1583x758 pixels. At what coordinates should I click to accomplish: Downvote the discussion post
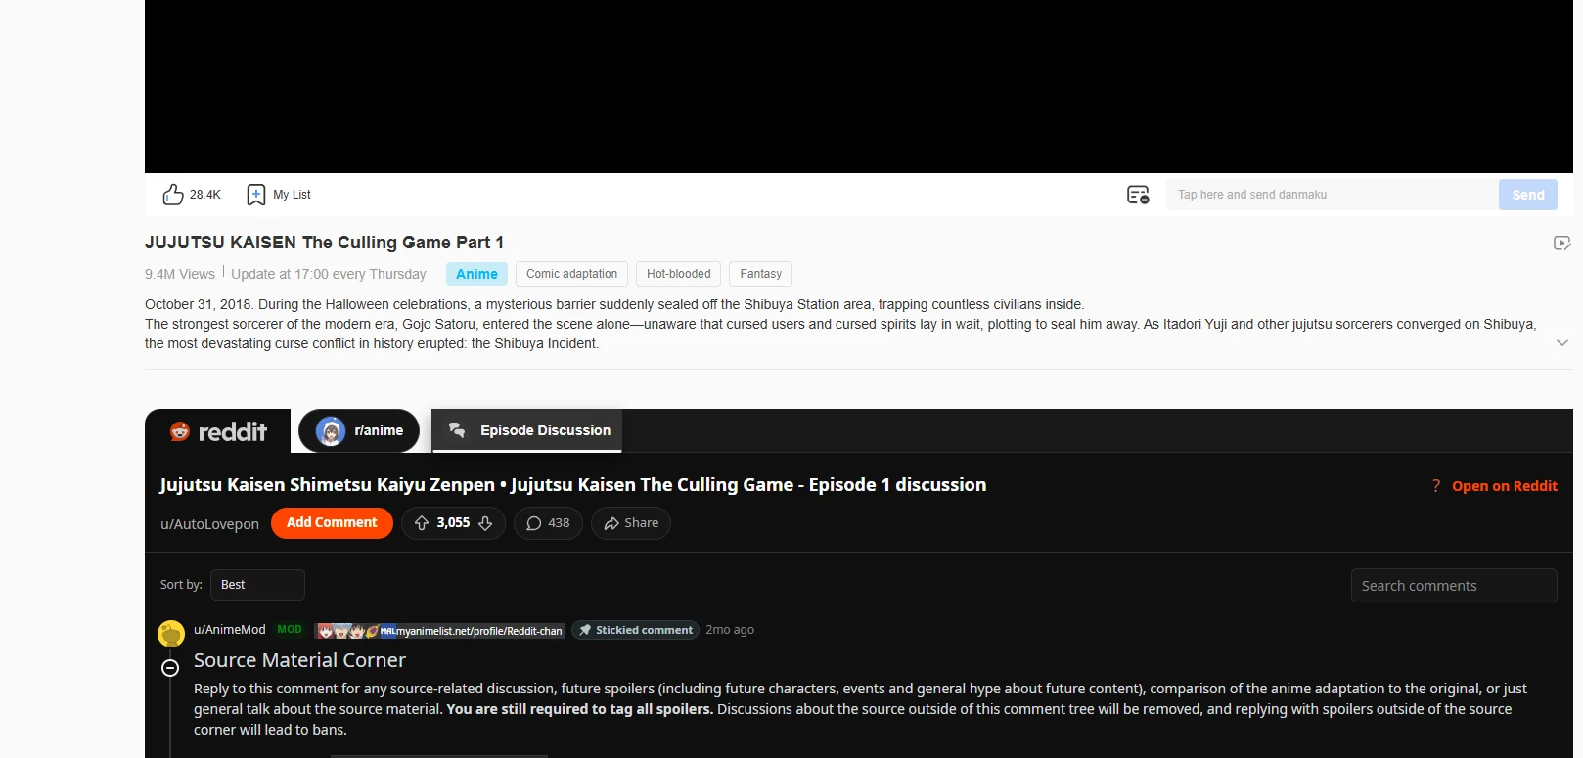pyautogui.click(x=485, y=523)
